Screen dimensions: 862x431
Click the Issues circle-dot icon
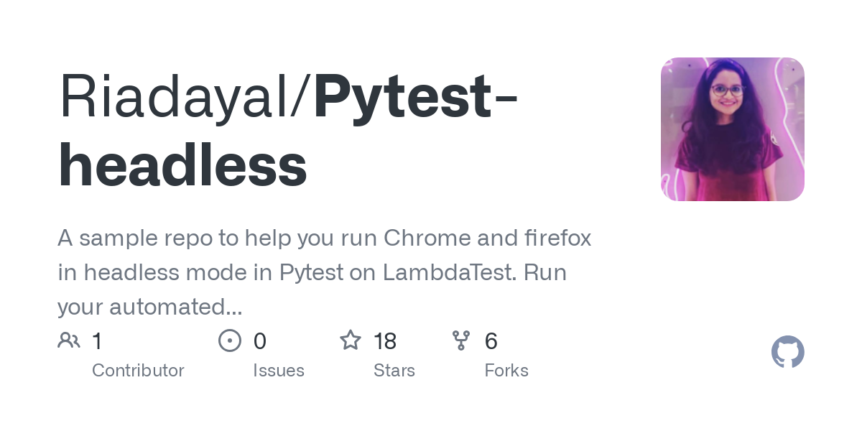click(x=230, y=340)
